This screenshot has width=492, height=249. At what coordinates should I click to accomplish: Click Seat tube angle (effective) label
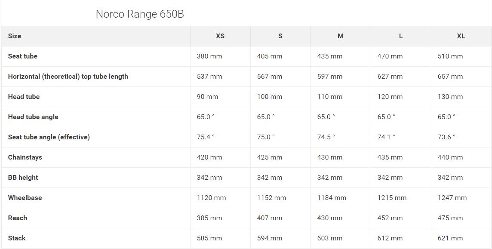tap(49, 137)
